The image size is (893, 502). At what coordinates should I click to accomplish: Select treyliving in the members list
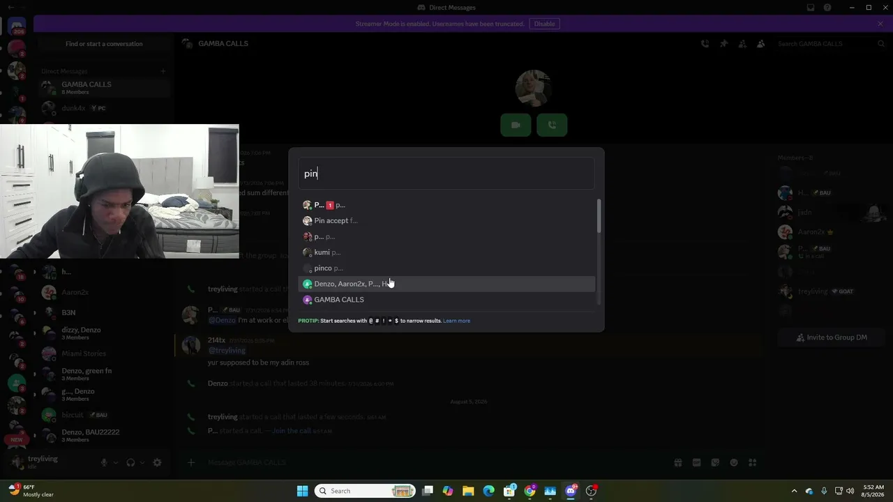click(830, 291)
